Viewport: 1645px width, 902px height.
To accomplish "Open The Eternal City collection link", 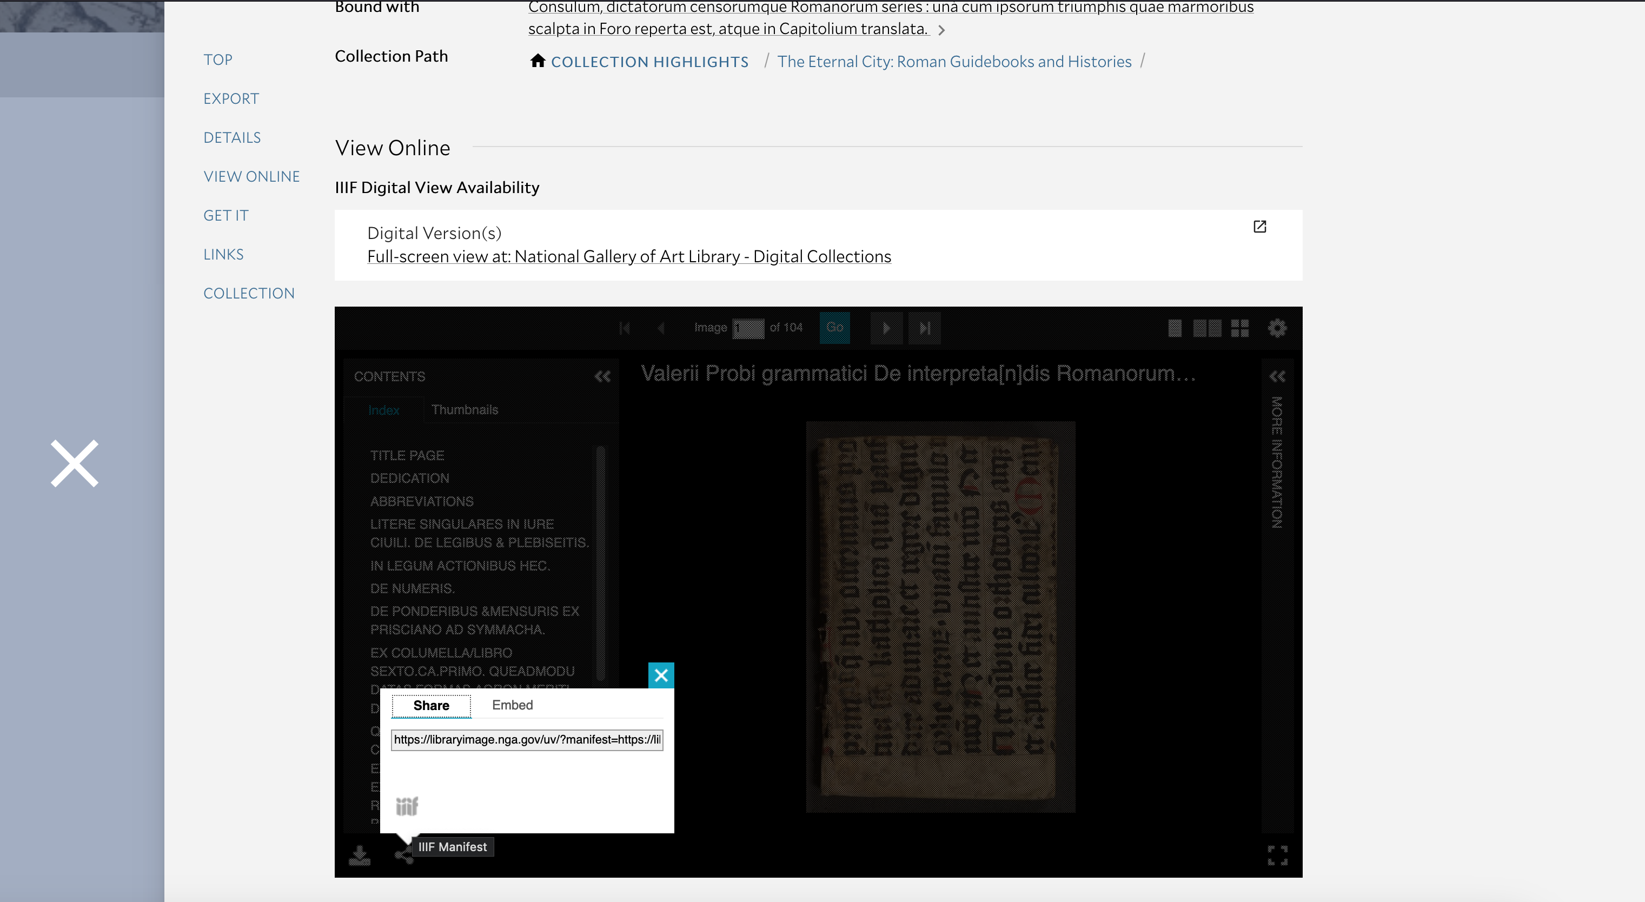I will pos(954,61).
